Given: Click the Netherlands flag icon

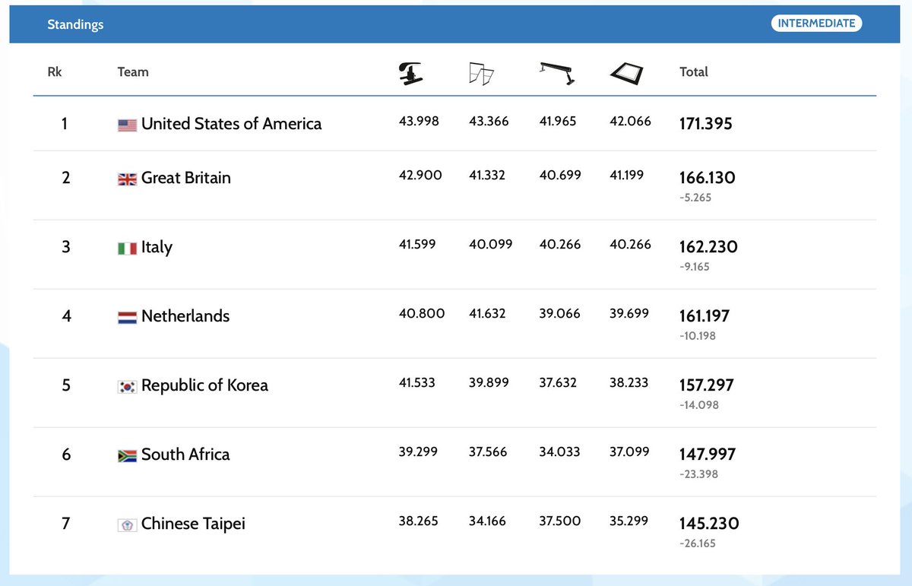Looking at the screenshot, I should tap(126, 316).
